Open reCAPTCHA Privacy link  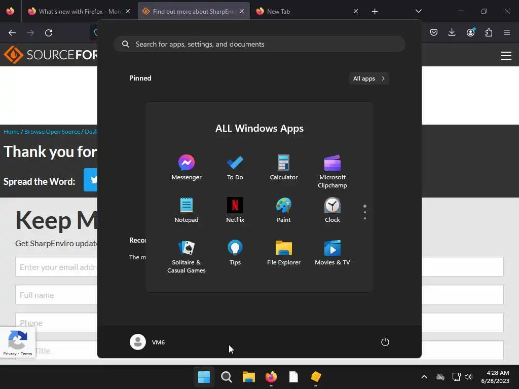coord(10,354)
